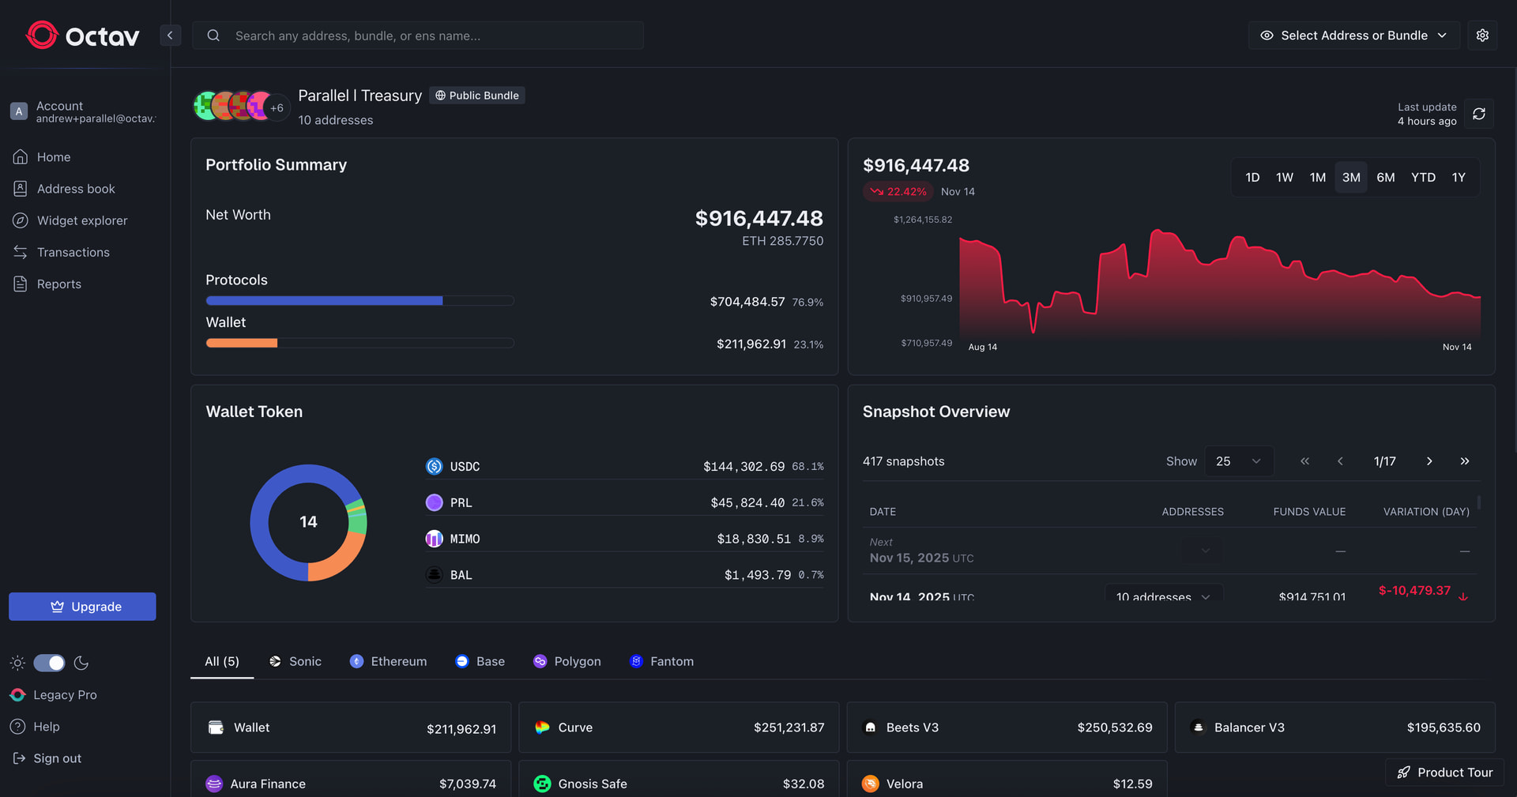Switch the chart to the 1Y range
The height and width of the screenshot is (797, 1517).
point(1458,178)
